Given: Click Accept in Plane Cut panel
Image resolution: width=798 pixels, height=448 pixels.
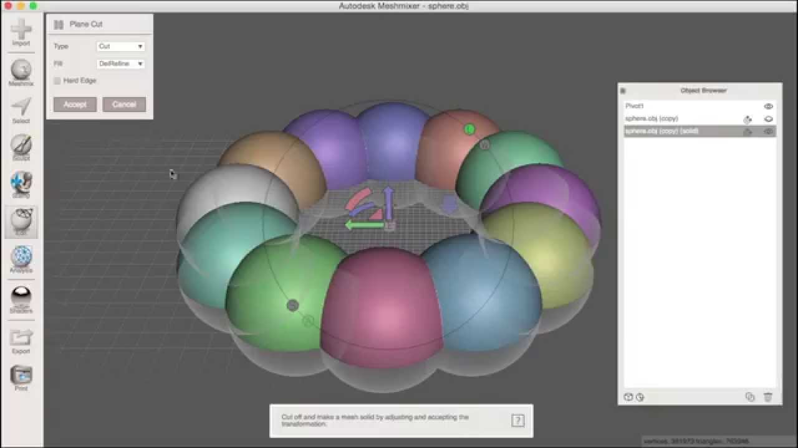Looking at the screenshot, I should coord(75,105).
